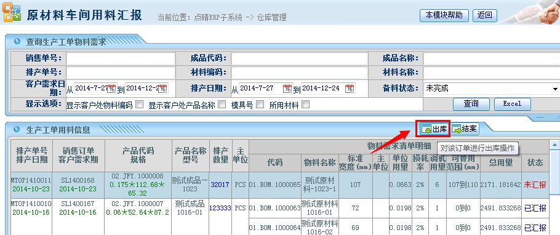Open calendar for 排产日期 end date
This screenshot has width=560, height=235.
tap(350, 88)
